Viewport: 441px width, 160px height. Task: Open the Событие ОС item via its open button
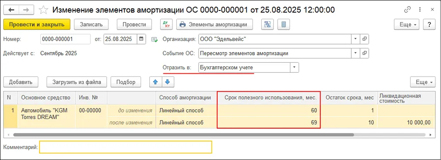[364, 53]
